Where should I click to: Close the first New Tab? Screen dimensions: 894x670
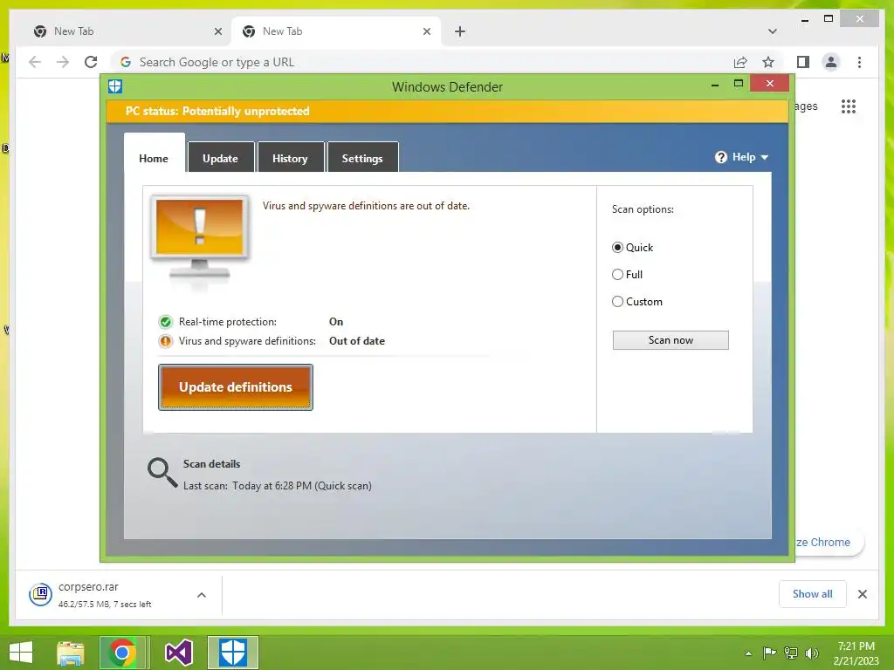(x=217, y=31)
